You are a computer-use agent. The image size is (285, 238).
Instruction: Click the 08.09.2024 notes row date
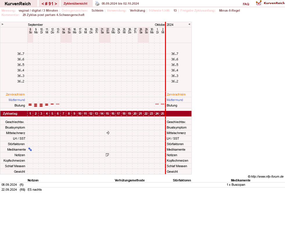point(9,185)
